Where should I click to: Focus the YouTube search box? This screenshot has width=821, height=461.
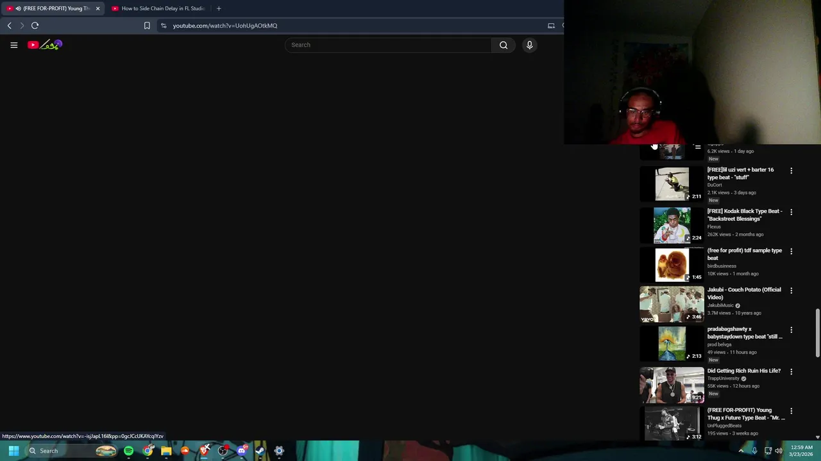tap(388, 45)
